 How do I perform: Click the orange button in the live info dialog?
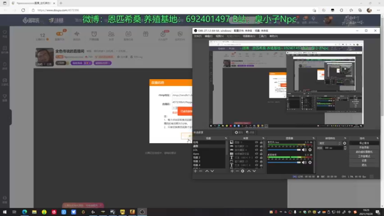[185, 111]
